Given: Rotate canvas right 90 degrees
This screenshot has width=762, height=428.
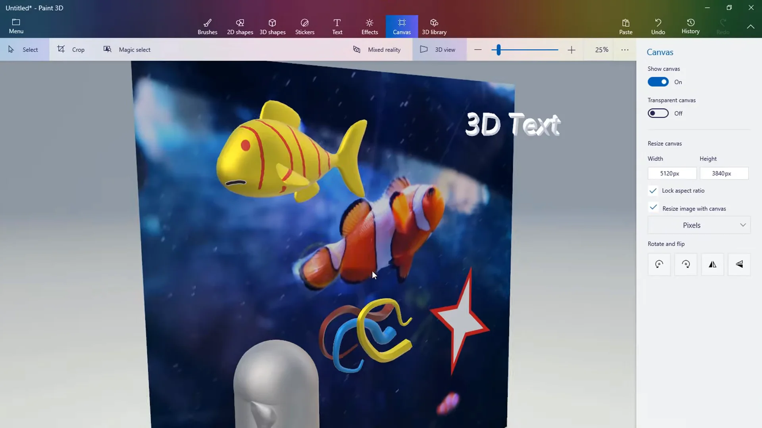Looking at the screenshot, I should (x=685, y=264).
